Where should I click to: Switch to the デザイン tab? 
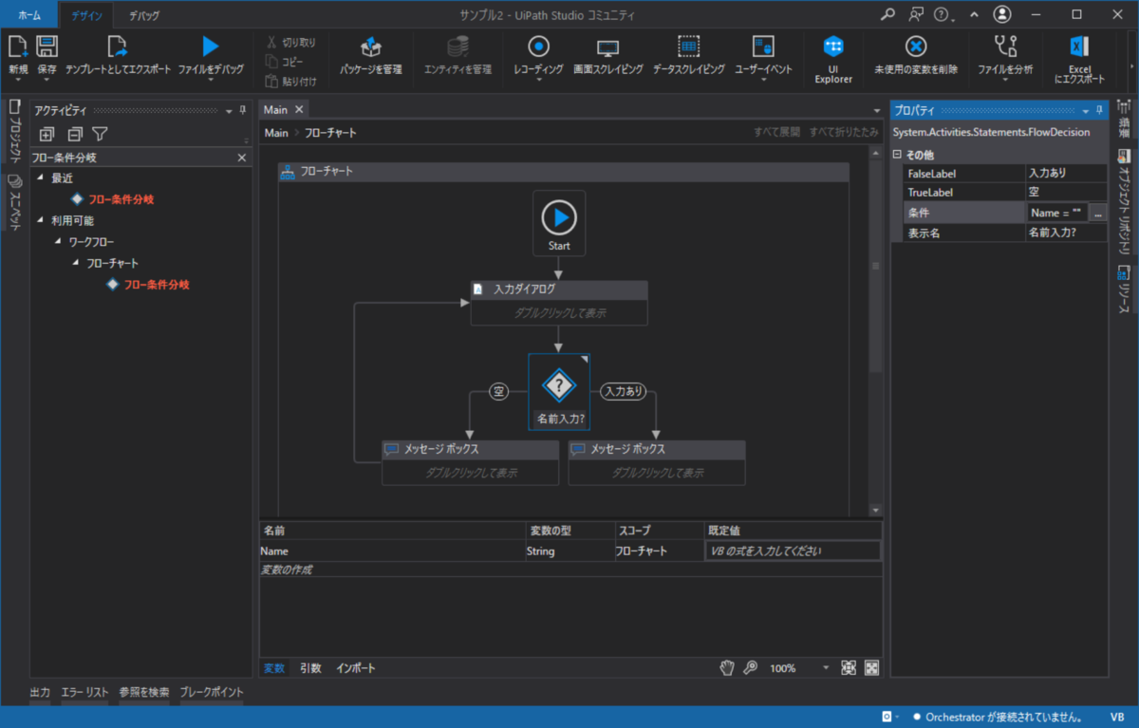87,15
